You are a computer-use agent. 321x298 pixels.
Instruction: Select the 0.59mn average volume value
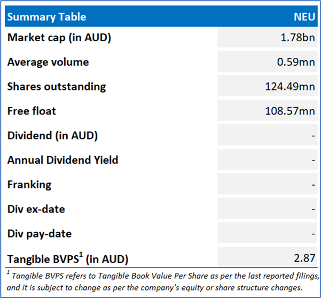[x=296, y=62]
